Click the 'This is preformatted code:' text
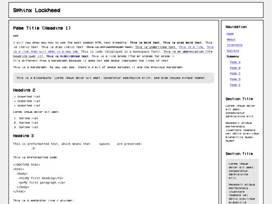 (x=36, y=157)
